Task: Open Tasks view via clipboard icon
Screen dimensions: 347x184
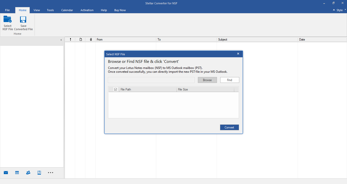Action: (39, 173)
